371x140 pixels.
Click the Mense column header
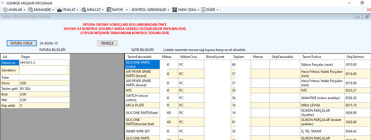pyautogui.click(x=260, y=57)
